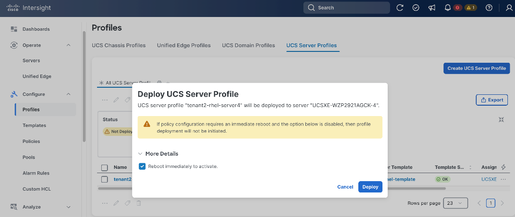Open Templates in the sidebar
The width and height of the screenshot is (515, 217).
tap(34, 125)
